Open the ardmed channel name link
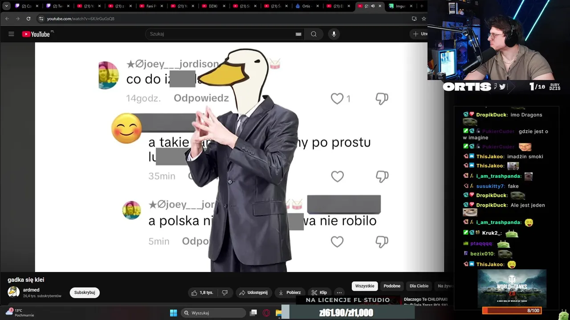This screenshot has height=320, width=570. coord(31,290)
